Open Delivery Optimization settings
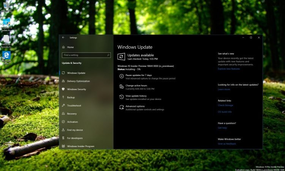 [78, 81]
